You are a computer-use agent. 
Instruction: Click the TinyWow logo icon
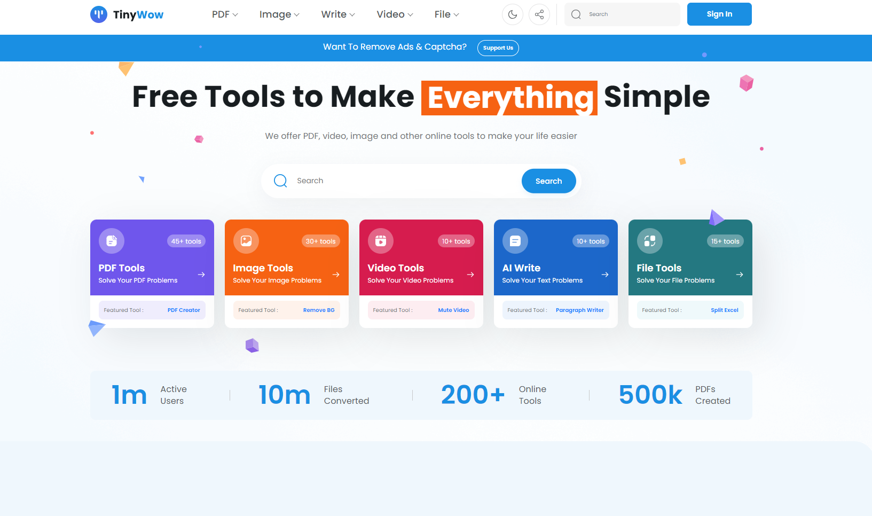(99, 14)
